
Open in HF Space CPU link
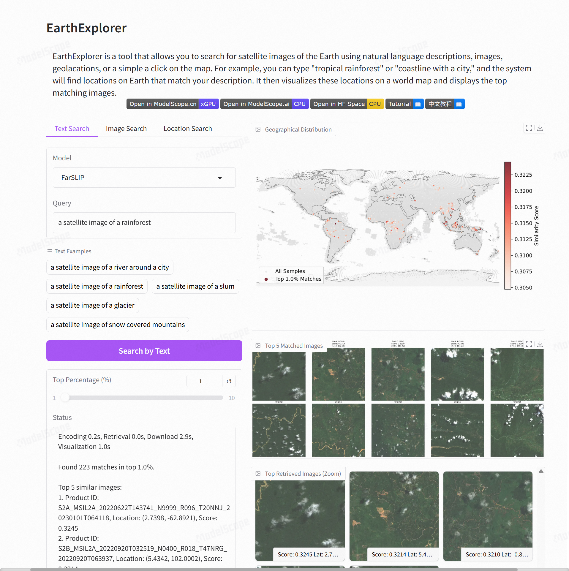point(347,104)
